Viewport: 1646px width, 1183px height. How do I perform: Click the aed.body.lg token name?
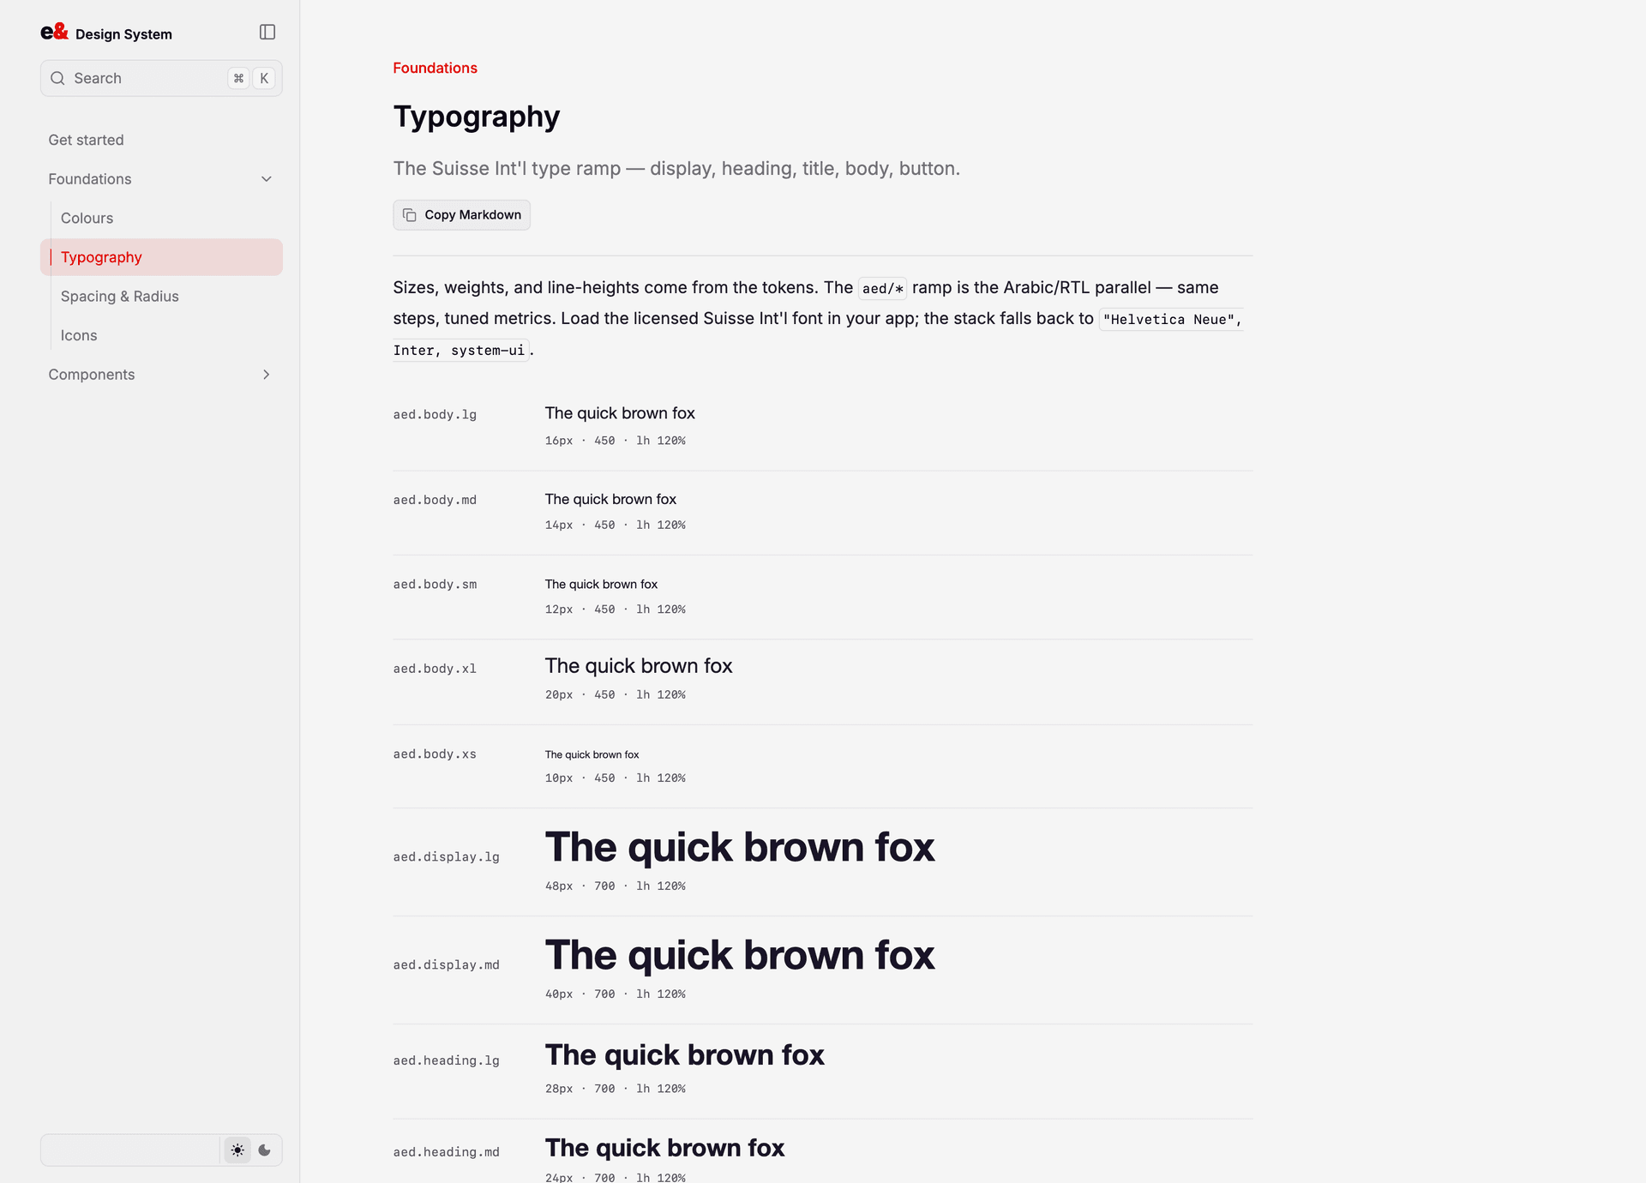tap(435, 415)
